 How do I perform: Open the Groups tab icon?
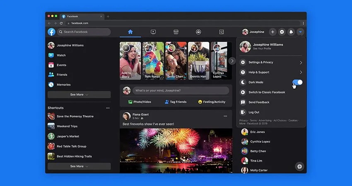199,32
